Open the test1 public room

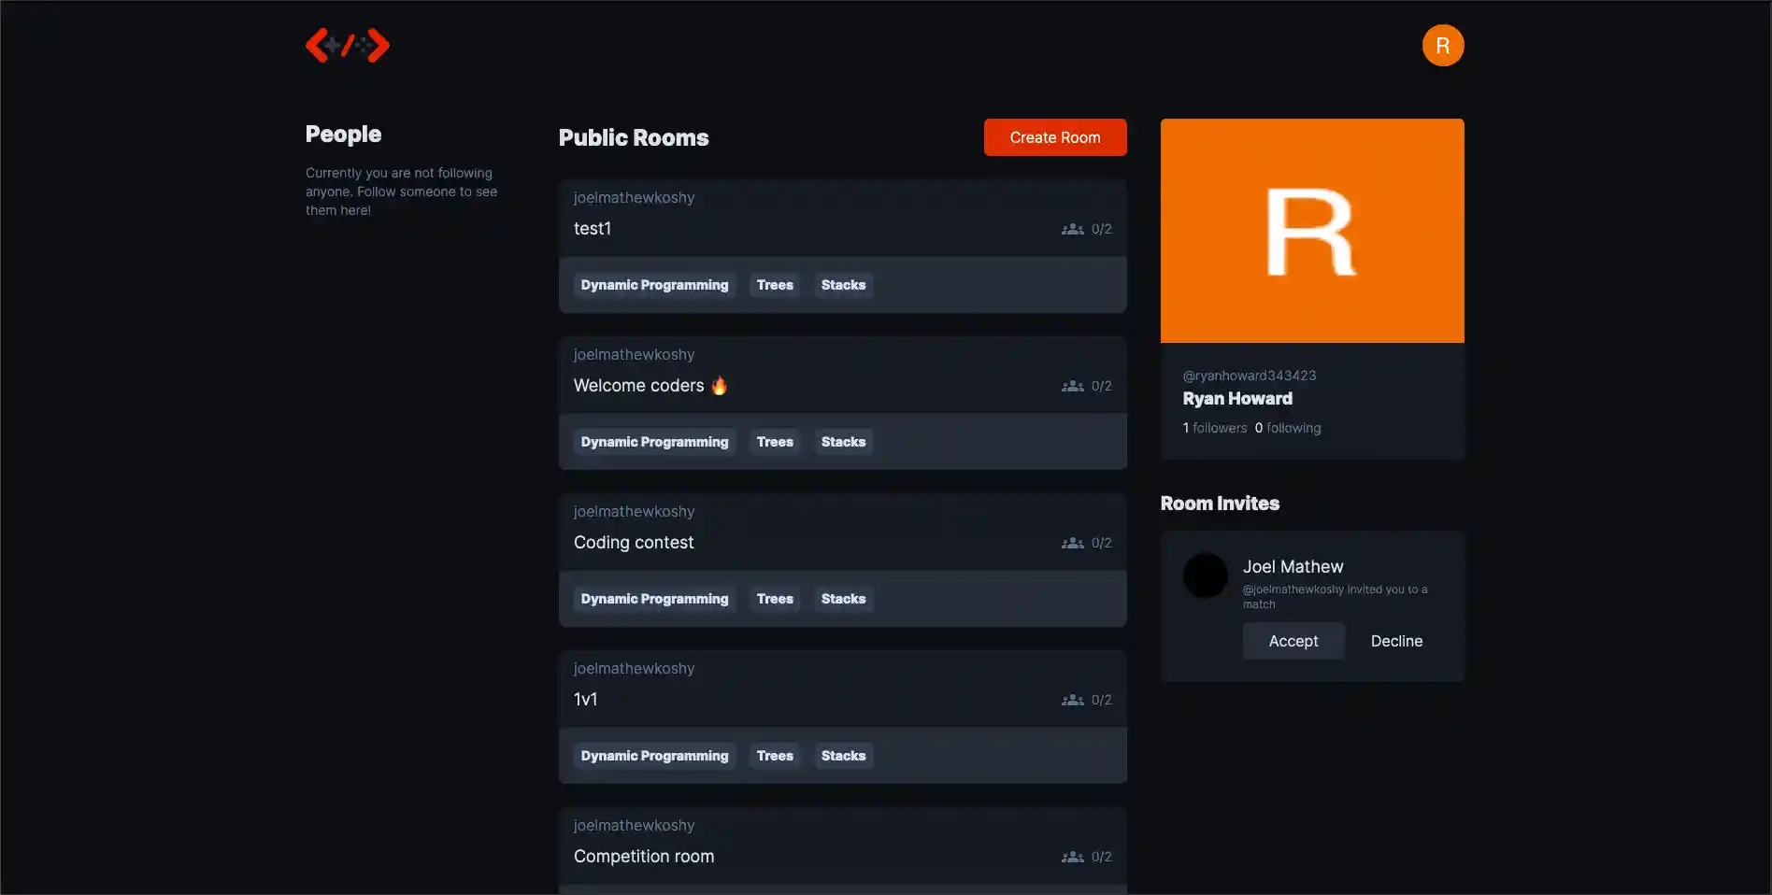[x=593, y=229]
